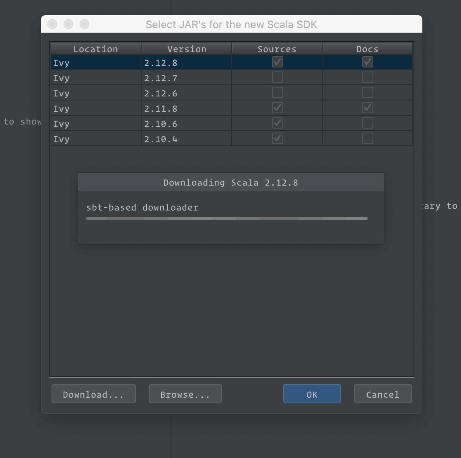Select the version 2.12.7 row

[x=231, y=78]
